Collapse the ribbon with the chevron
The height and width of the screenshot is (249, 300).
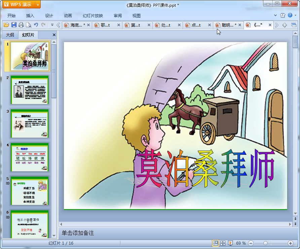click(x=275, y=15)
